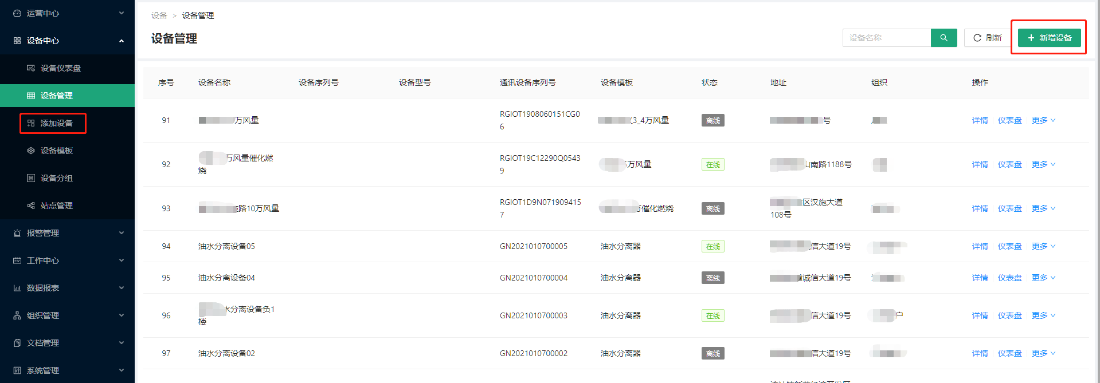Click the 设备名称 search input field

(887, 38)
